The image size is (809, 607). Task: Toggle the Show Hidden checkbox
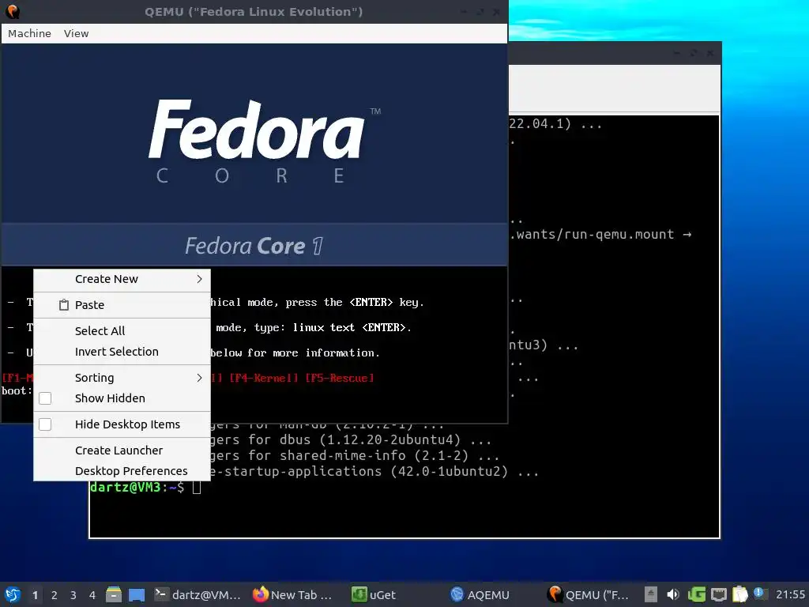(45, 398)
